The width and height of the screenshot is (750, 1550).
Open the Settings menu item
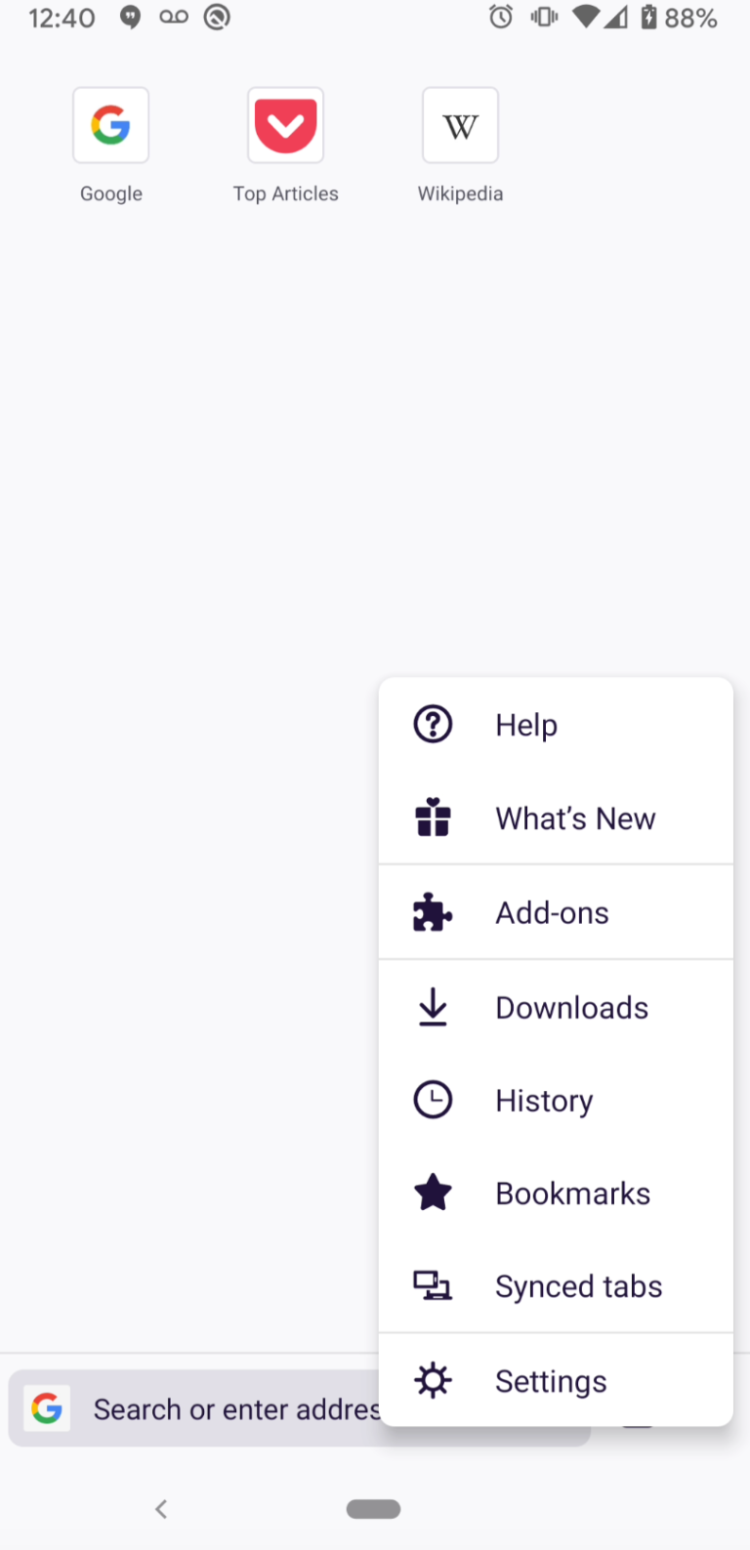pos(551,1380)
